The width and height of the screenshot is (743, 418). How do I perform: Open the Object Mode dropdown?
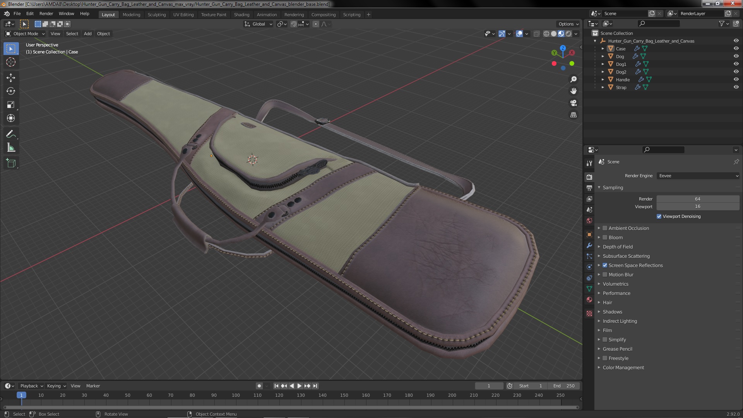click(25, 34)
